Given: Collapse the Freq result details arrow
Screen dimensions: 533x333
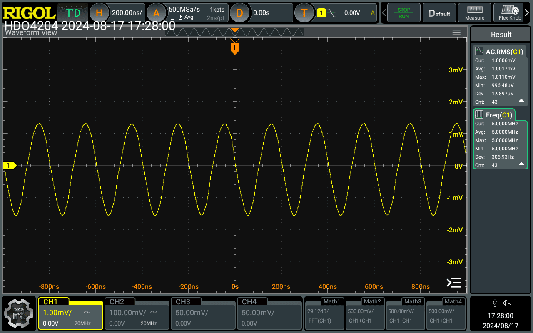Looking at the screenshot, I should [521, 164].
